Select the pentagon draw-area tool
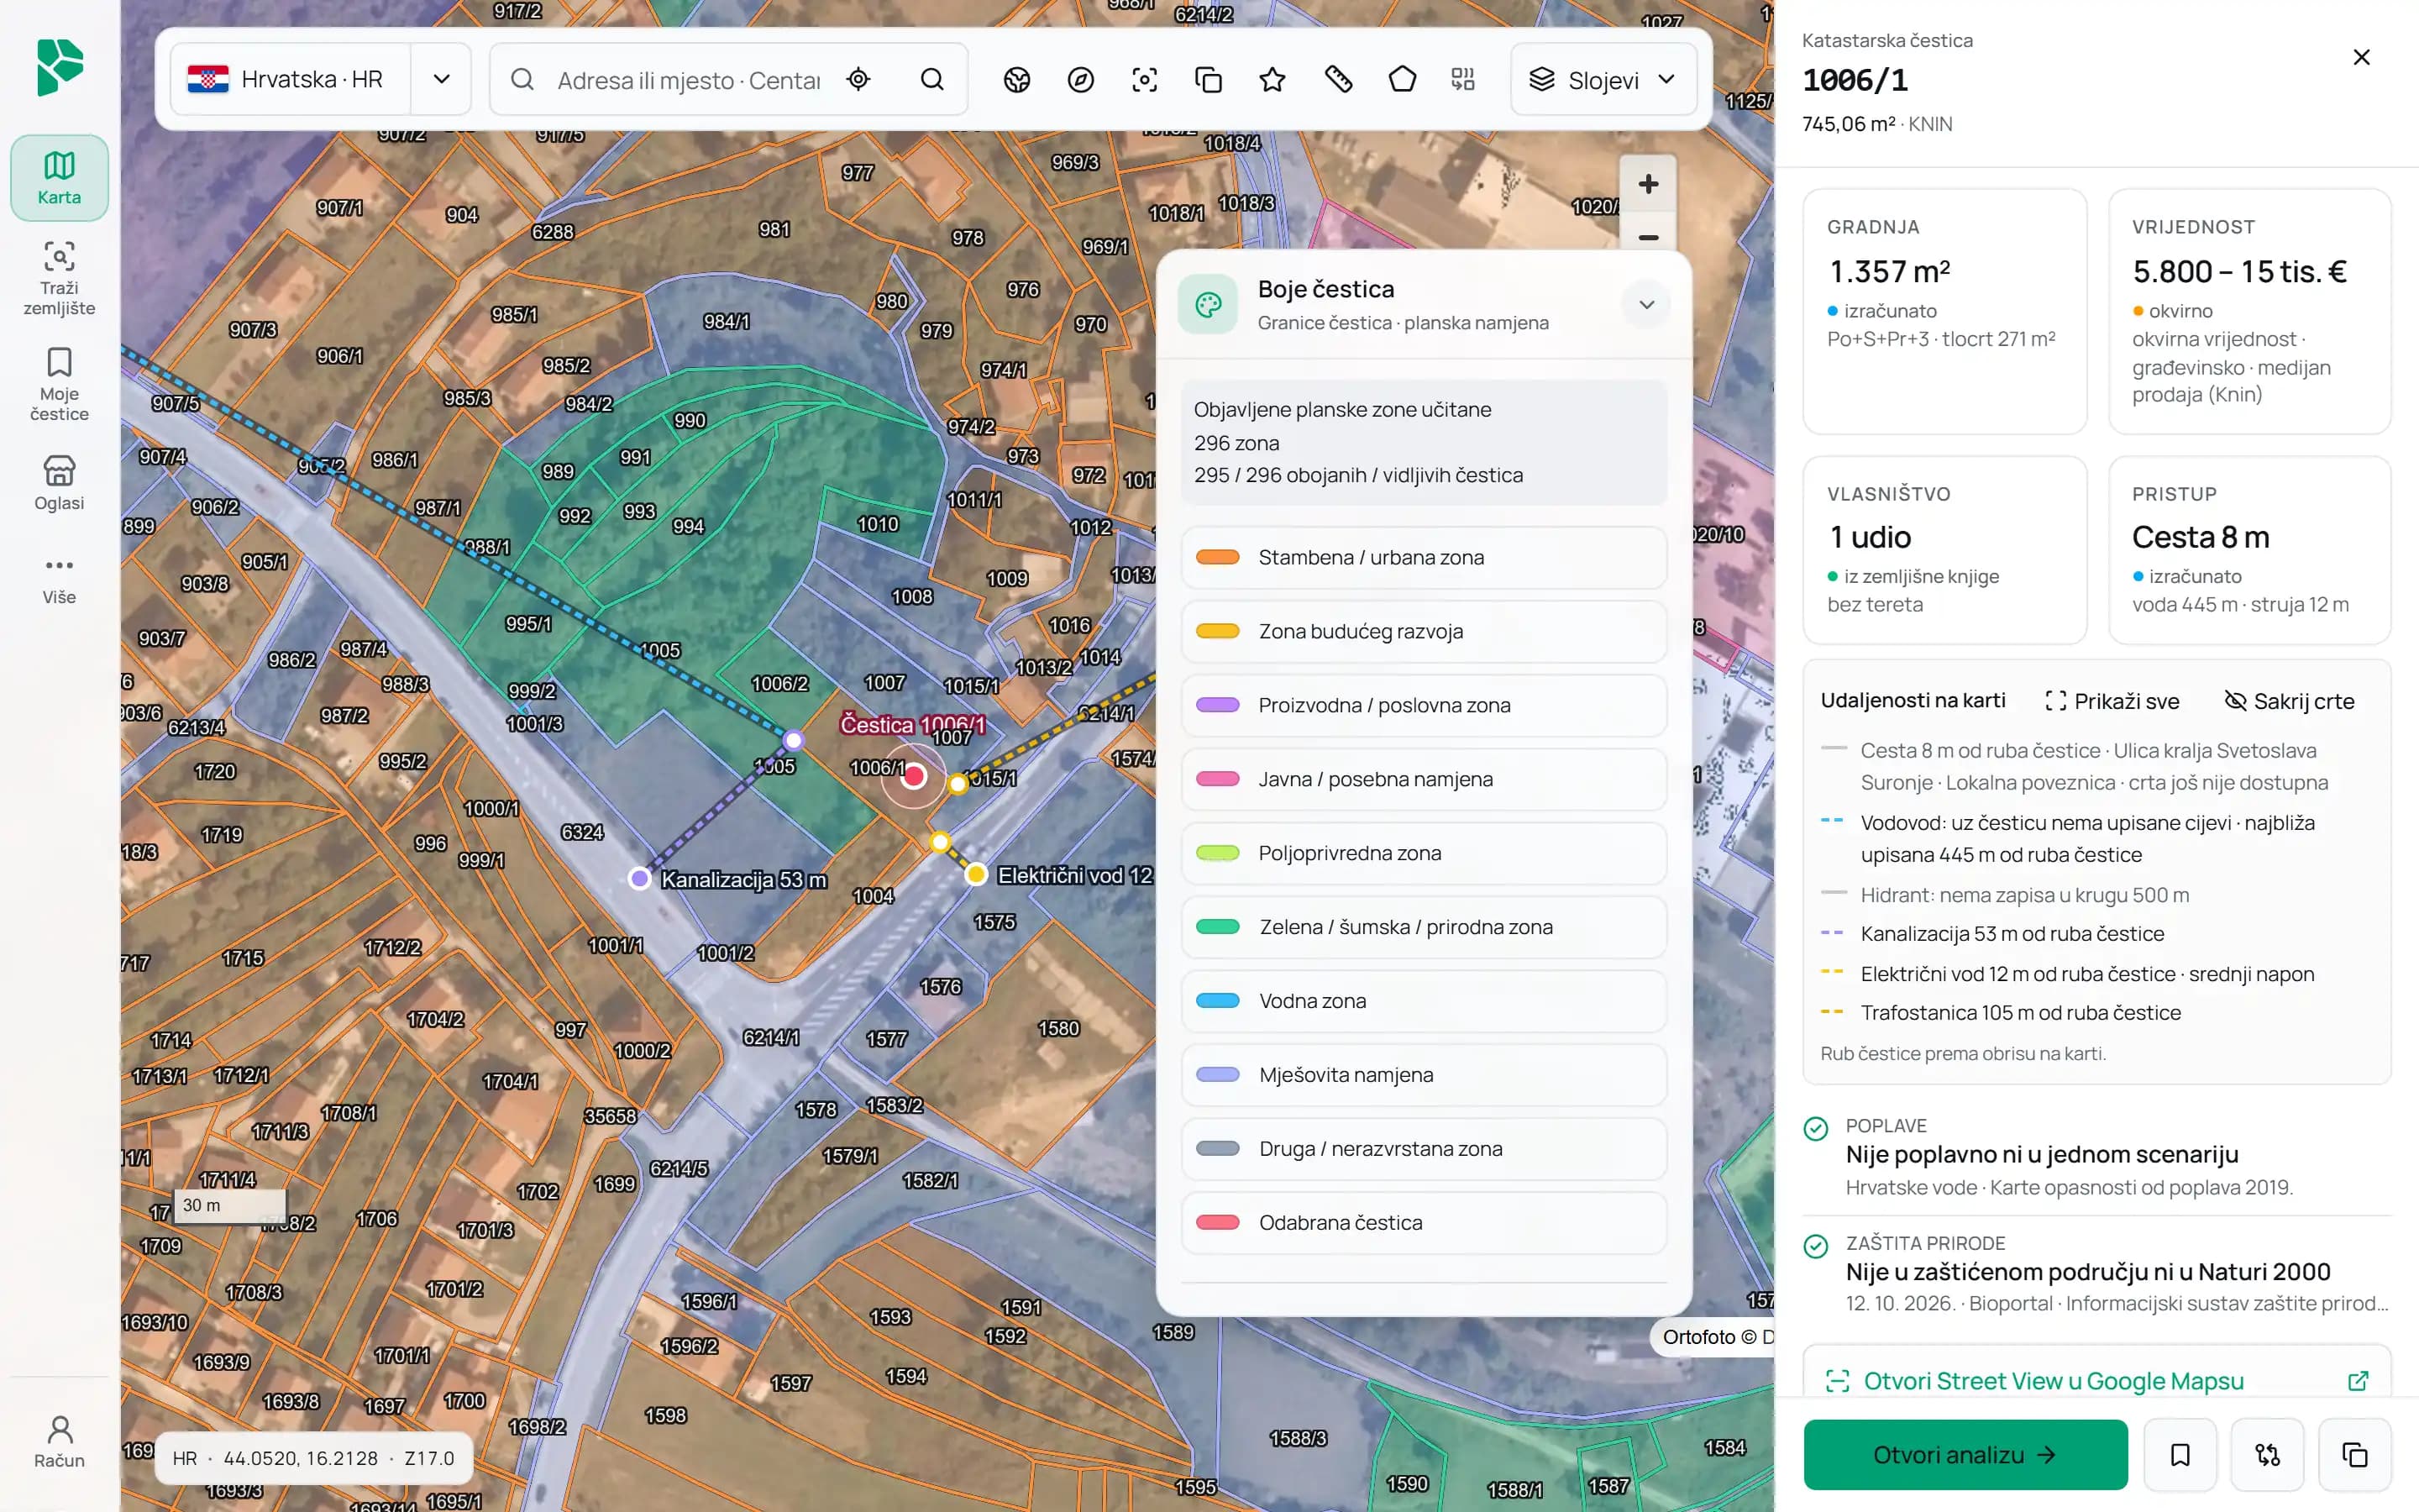The width and height of the screenshot is (2419, 1512). tap(1403, 80)
